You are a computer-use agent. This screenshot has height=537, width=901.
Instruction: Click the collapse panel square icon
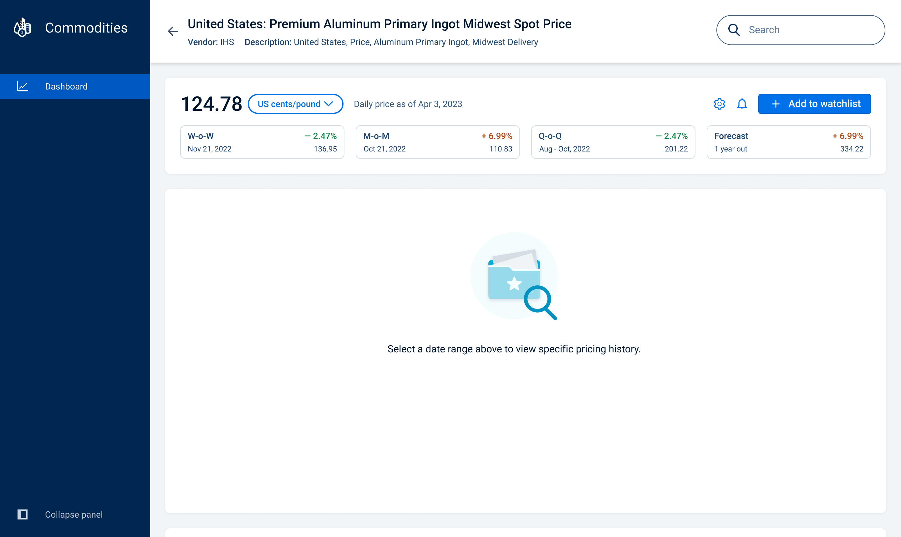pos(23,514)
